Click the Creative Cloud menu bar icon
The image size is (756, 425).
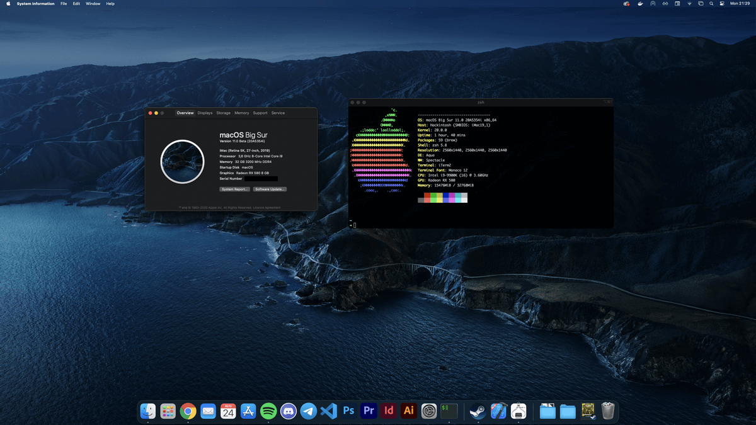point(626,3)
